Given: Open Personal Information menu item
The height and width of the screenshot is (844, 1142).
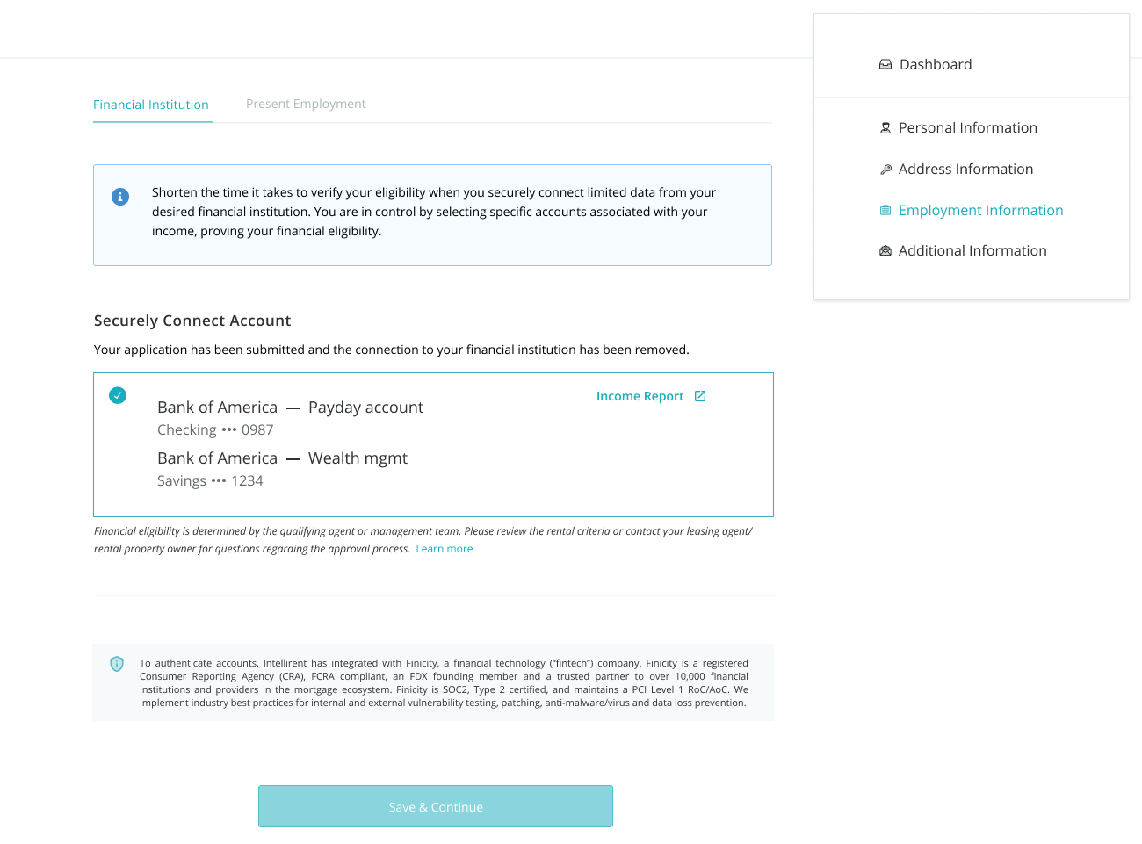Looking at the screenshot, I should click(x=967, y=128).
